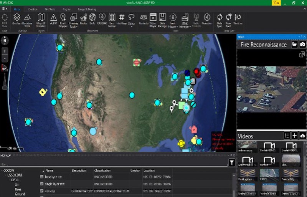Launch the Video Player tool

click(153, 20)
